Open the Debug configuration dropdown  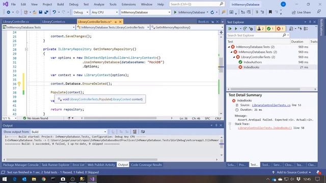[x=80, y=12]
